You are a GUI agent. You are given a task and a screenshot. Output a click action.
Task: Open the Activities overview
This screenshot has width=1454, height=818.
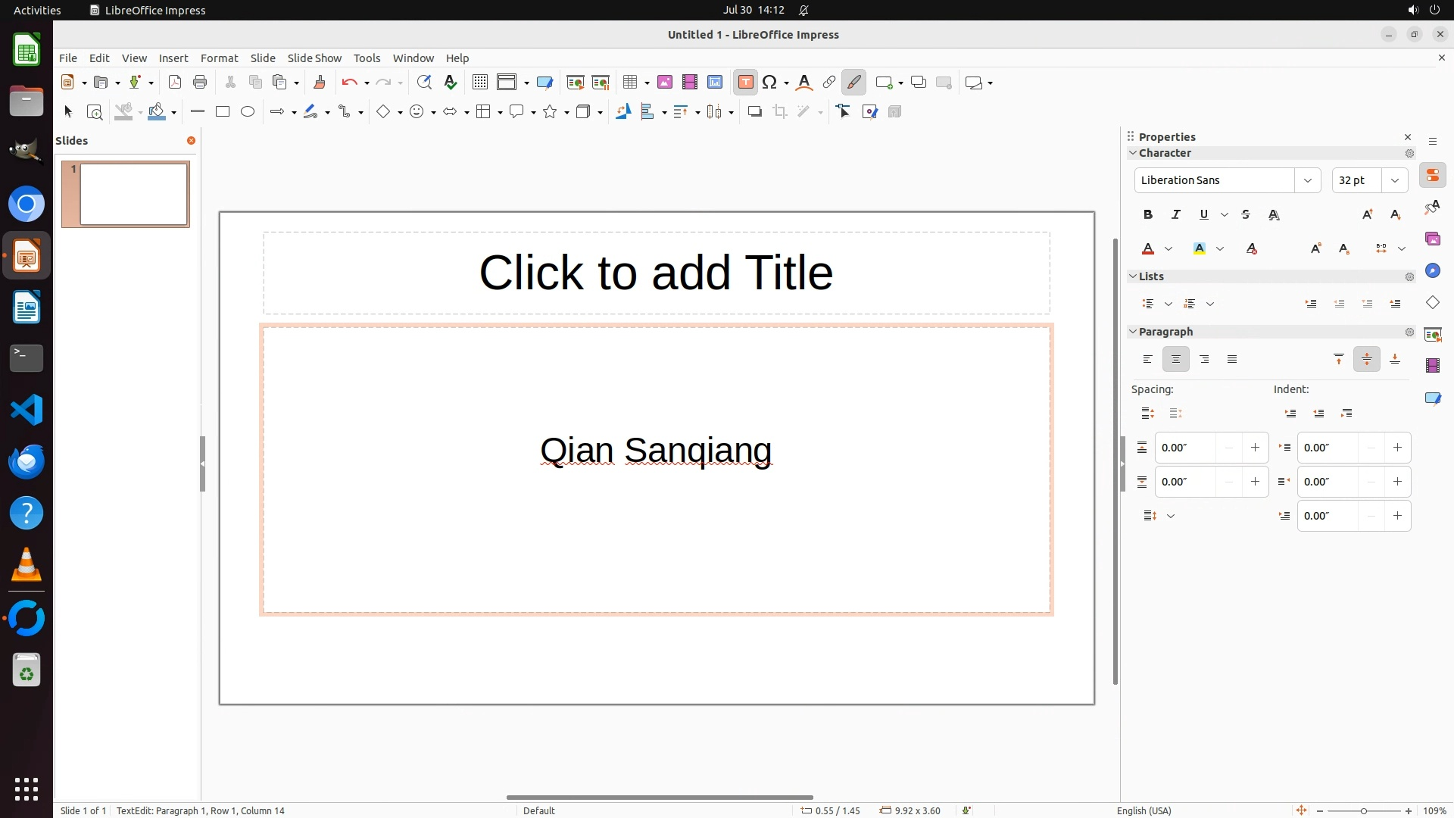coord(37,10)
